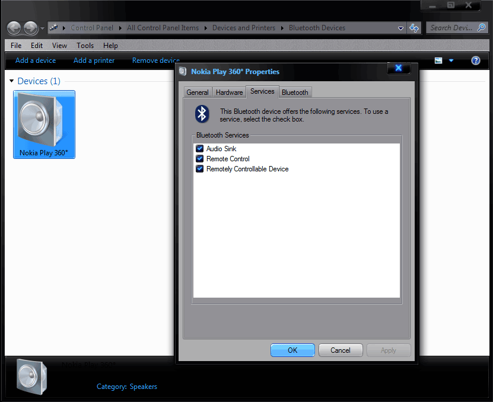Click the Bluetooth Devices address bar icon

54,28
